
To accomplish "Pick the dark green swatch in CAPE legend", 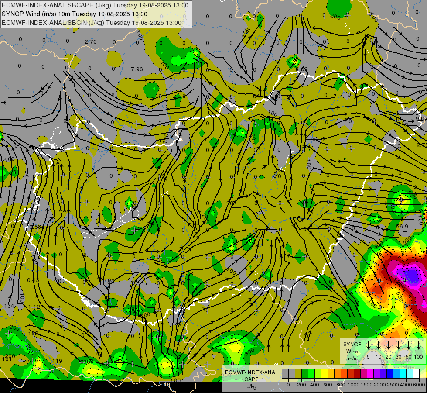I will [x=305, y=373].
